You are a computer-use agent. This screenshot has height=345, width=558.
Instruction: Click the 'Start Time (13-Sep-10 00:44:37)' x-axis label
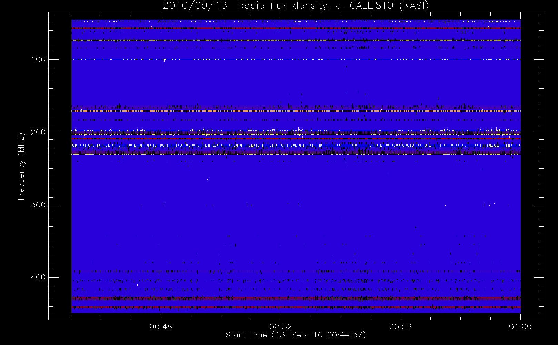point(296,335)
